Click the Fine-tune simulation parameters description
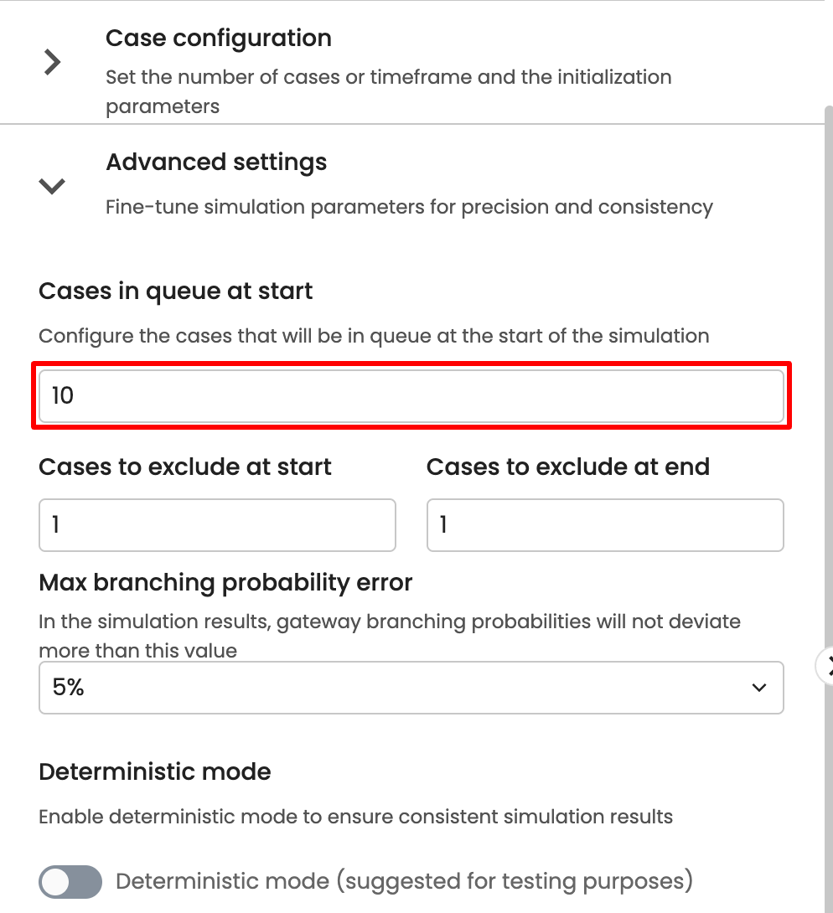The width and height of the screenshot is (833, 913). coord(409,207)
